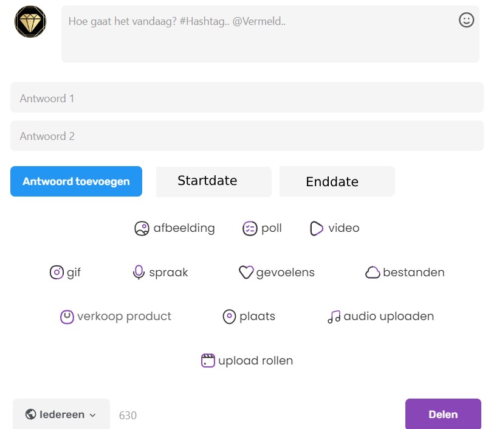Viewport: 488px width, 429px height.
Task: Attach bestanden files via cloud icon
Action: point(373,272)
